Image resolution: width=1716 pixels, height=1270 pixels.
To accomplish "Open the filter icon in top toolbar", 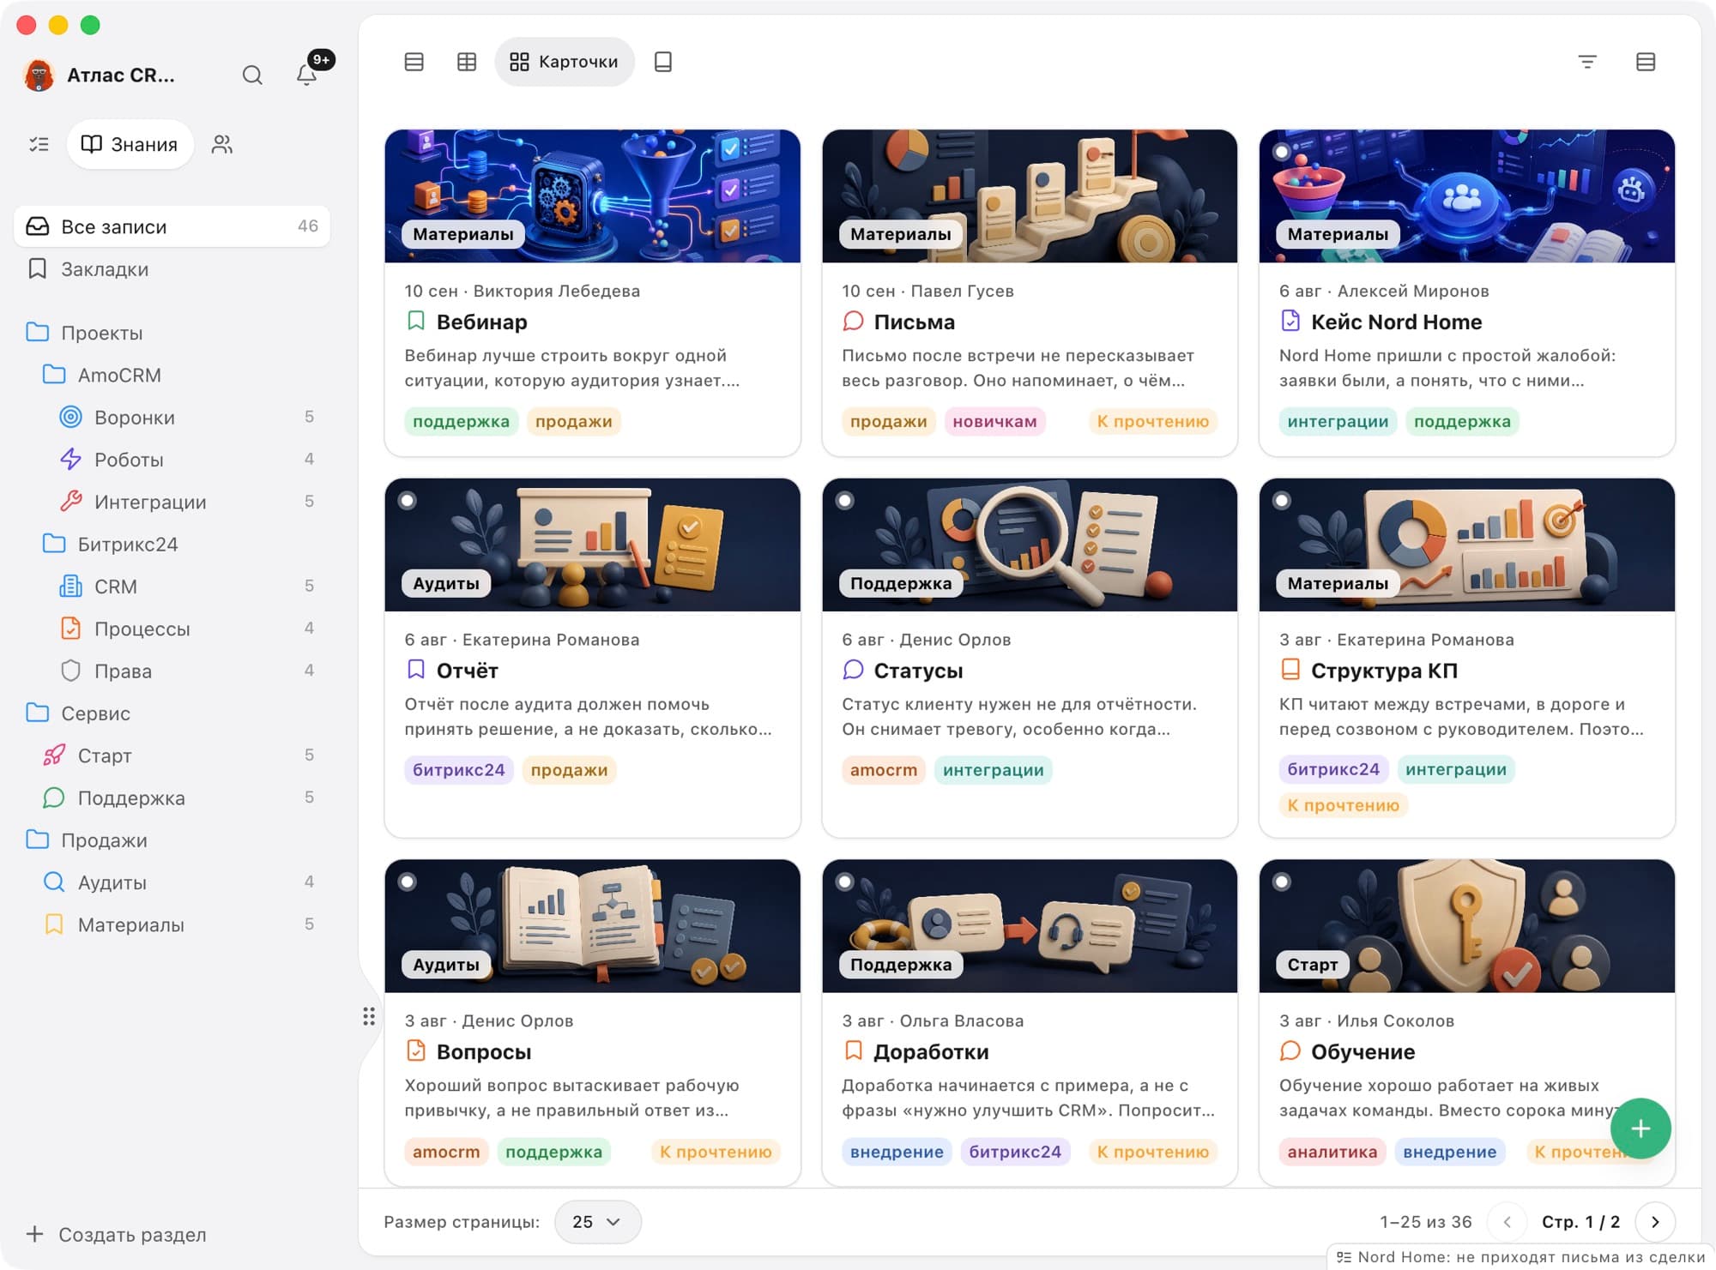I will (1587, 62).
